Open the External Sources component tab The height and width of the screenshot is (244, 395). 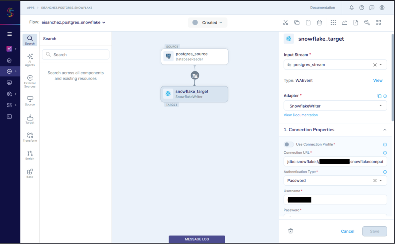30,81
